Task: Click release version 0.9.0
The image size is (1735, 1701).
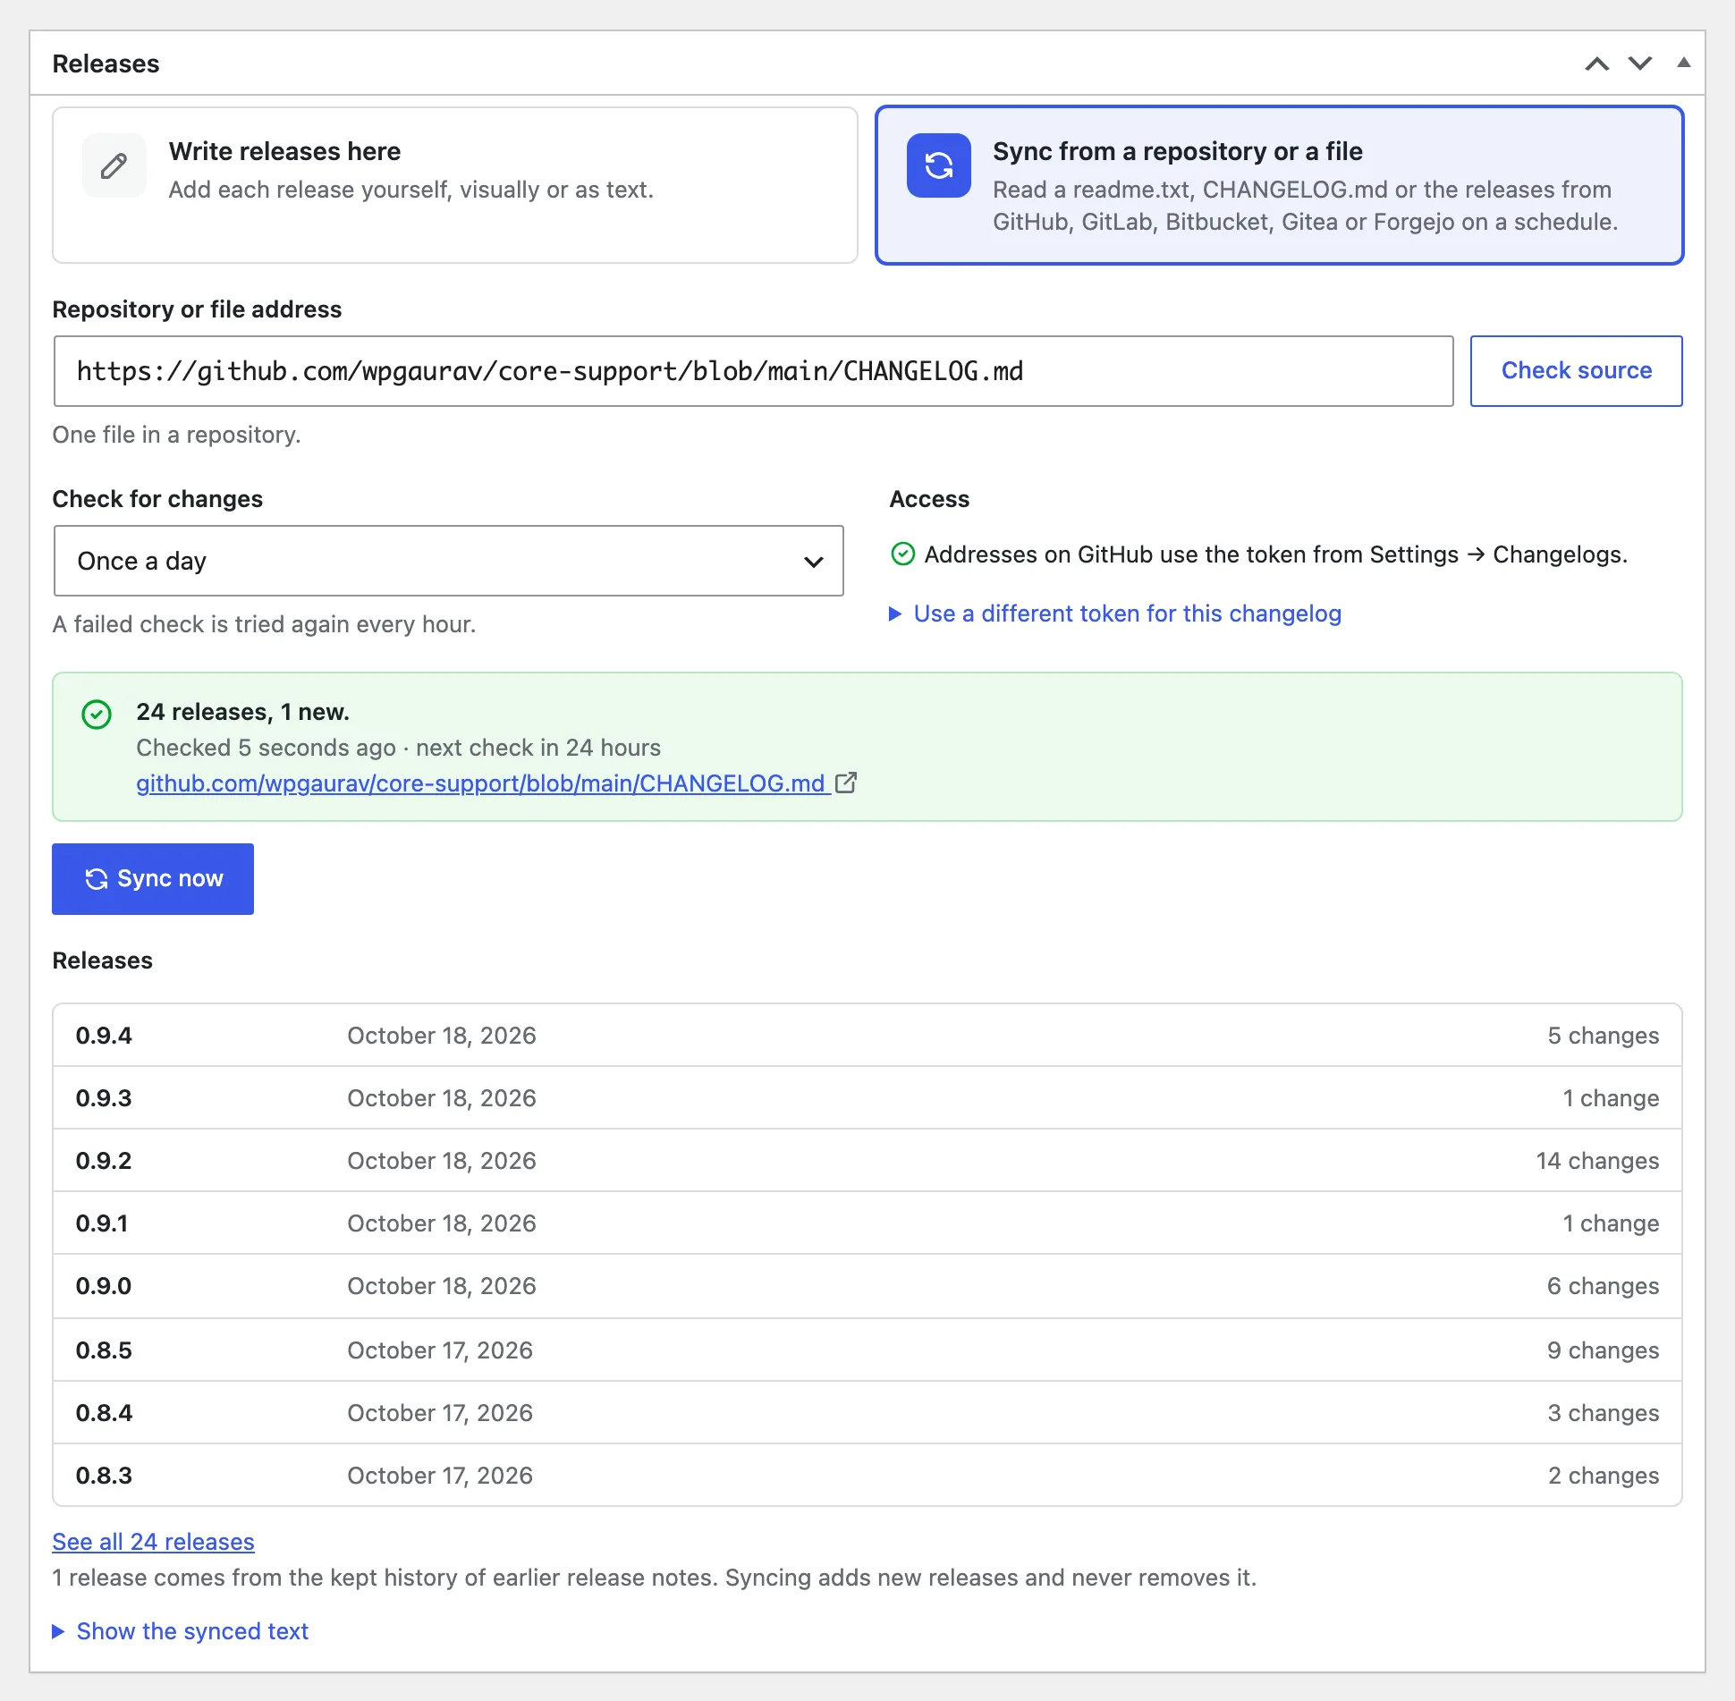Action: pyautogui.click(x=104, y=1286)
